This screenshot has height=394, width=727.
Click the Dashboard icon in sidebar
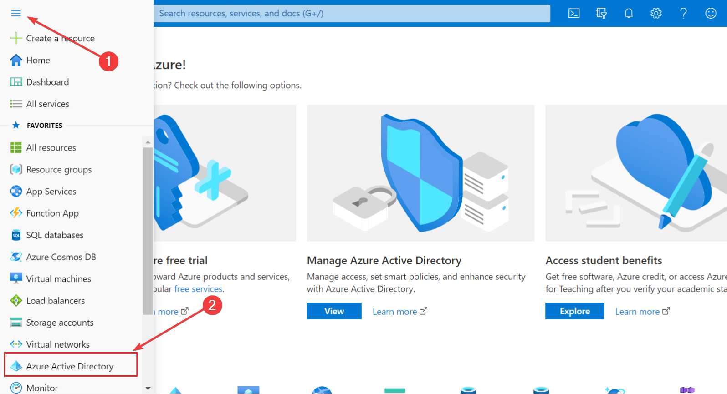16,82
